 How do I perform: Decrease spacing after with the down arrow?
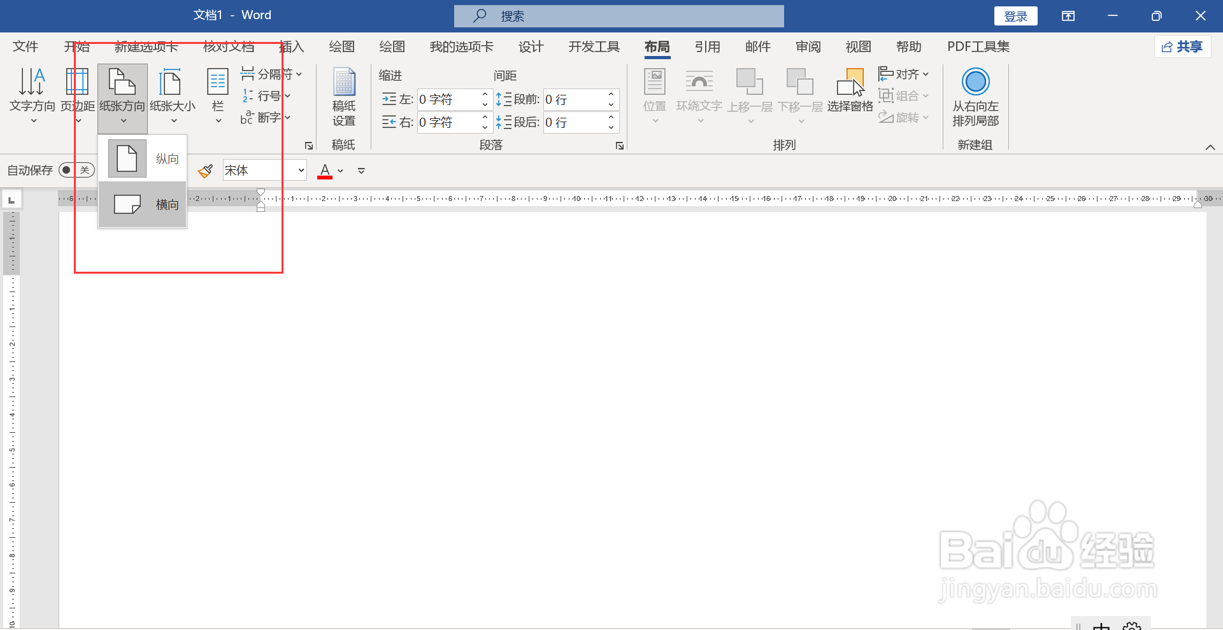pos(611,127)
